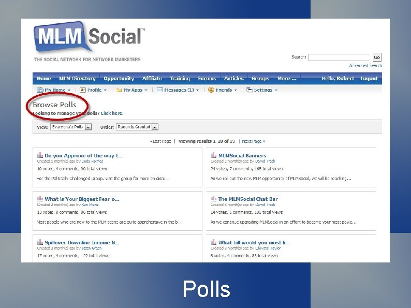Open poll 'MLMSocial Banners'
Viewport: 411px width, 308px height.
point(242,155)
